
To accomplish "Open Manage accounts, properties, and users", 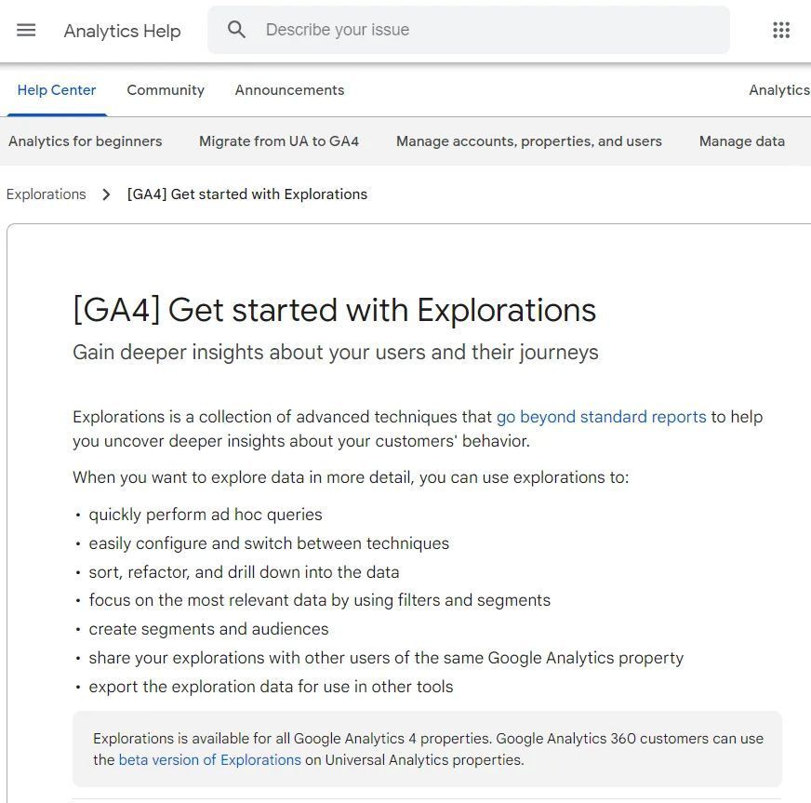I will pos(528,141).
